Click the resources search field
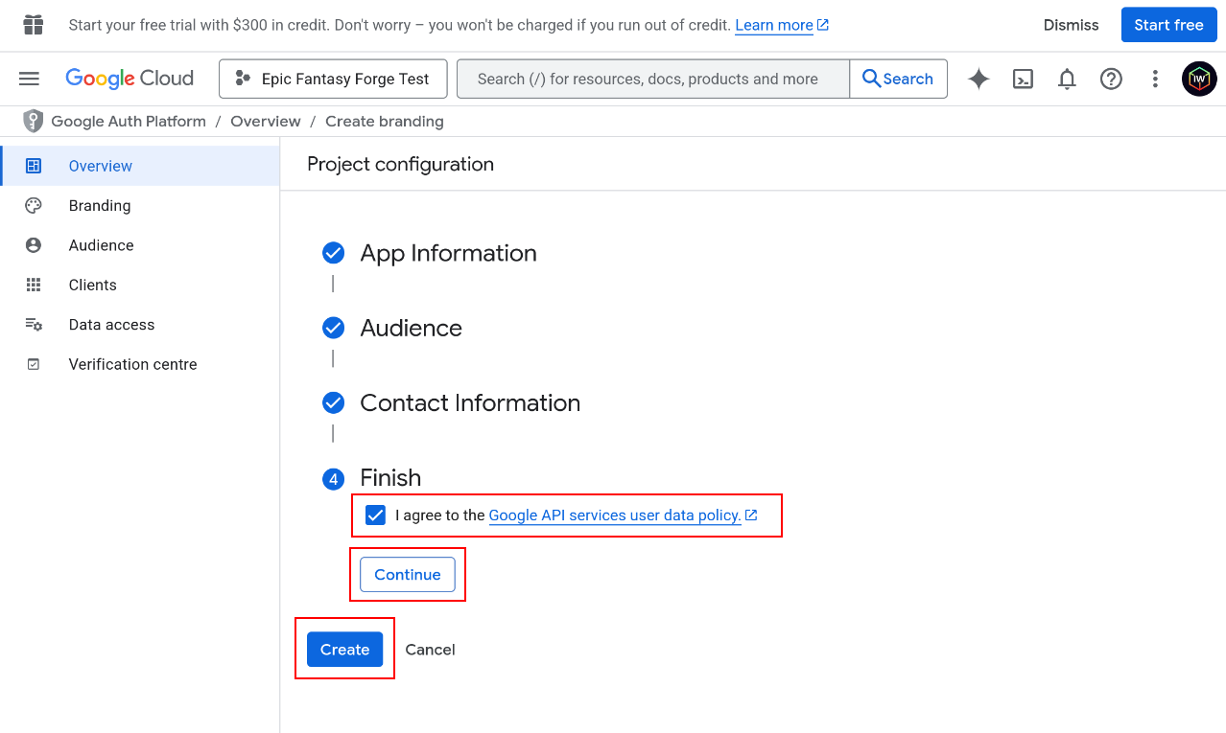Viewport: 1226px width, 733px height. point(652,78)
